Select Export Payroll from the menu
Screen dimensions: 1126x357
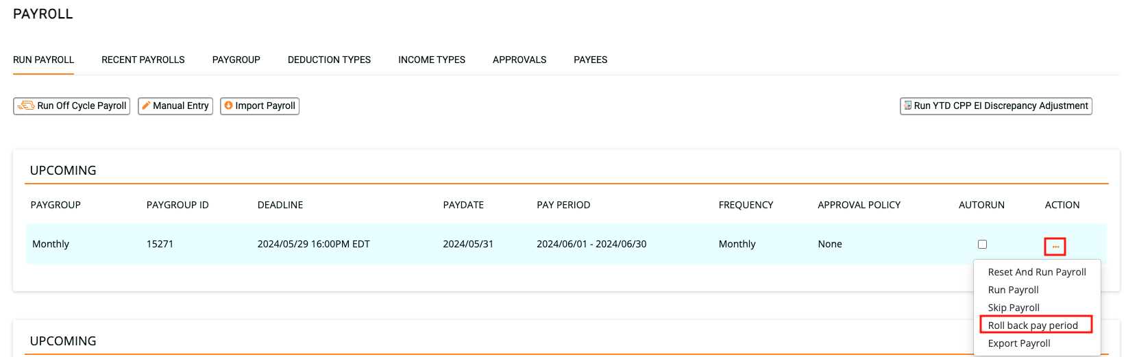tap(1018, 343)
